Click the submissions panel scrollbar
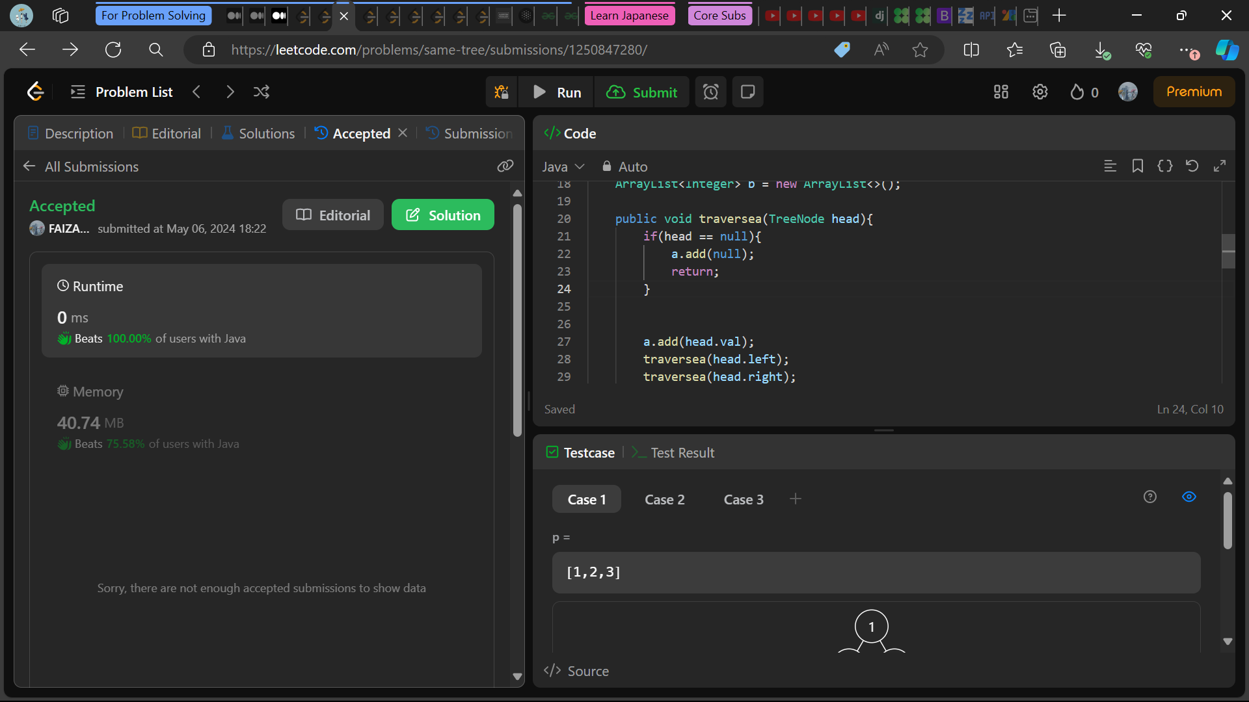Viewport: 1249px width, 702px height. pos(517,320)
